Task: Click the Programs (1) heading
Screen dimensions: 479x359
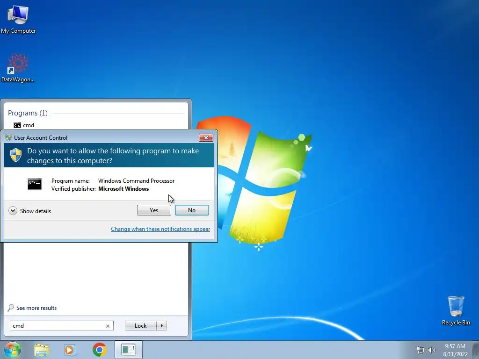Action: point(28,113)
